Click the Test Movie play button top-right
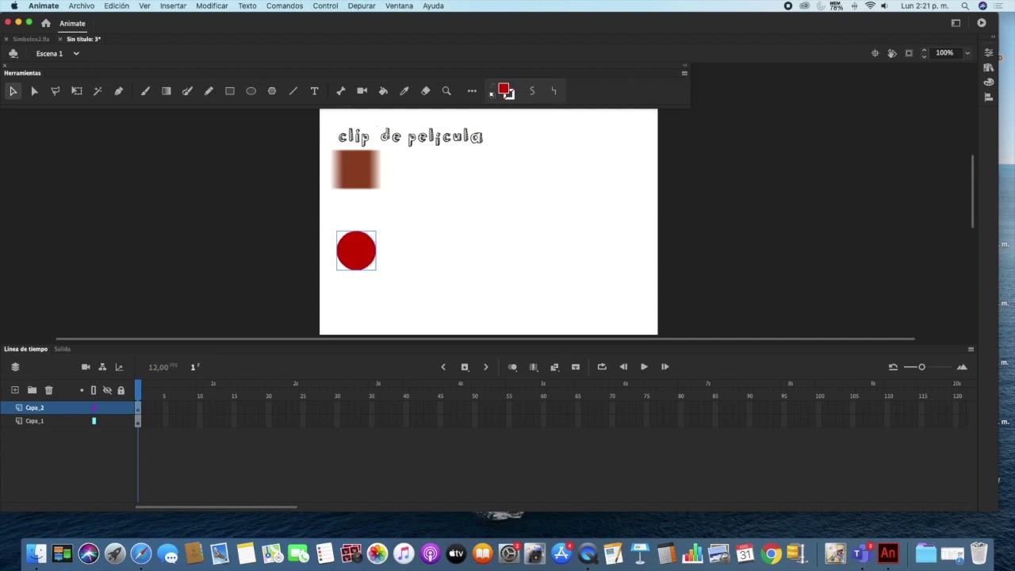The height and width of the screenshot is (571, 1015). click(982, 23)
